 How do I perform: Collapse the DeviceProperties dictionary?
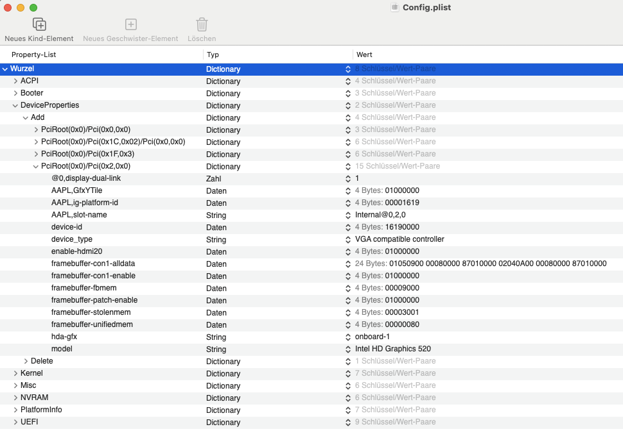coord(15,106)
